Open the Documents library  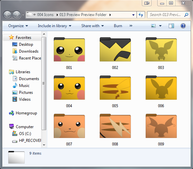29,79
